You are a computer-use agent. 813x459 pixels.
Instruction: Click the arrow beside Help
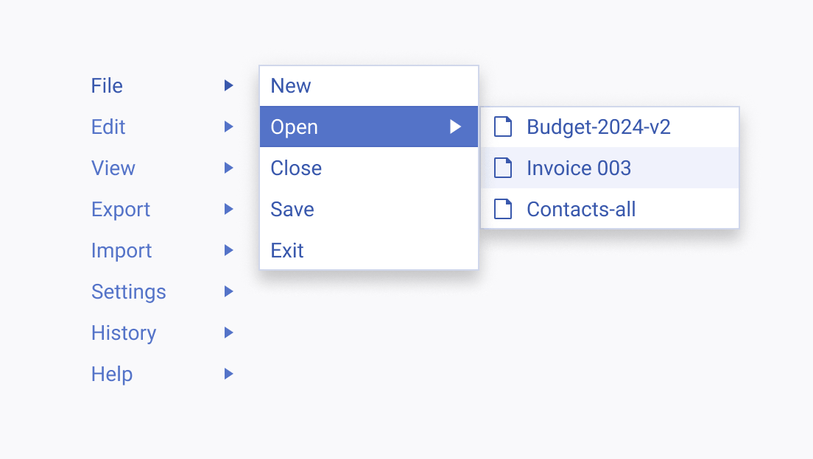click(x=228, y=374)
